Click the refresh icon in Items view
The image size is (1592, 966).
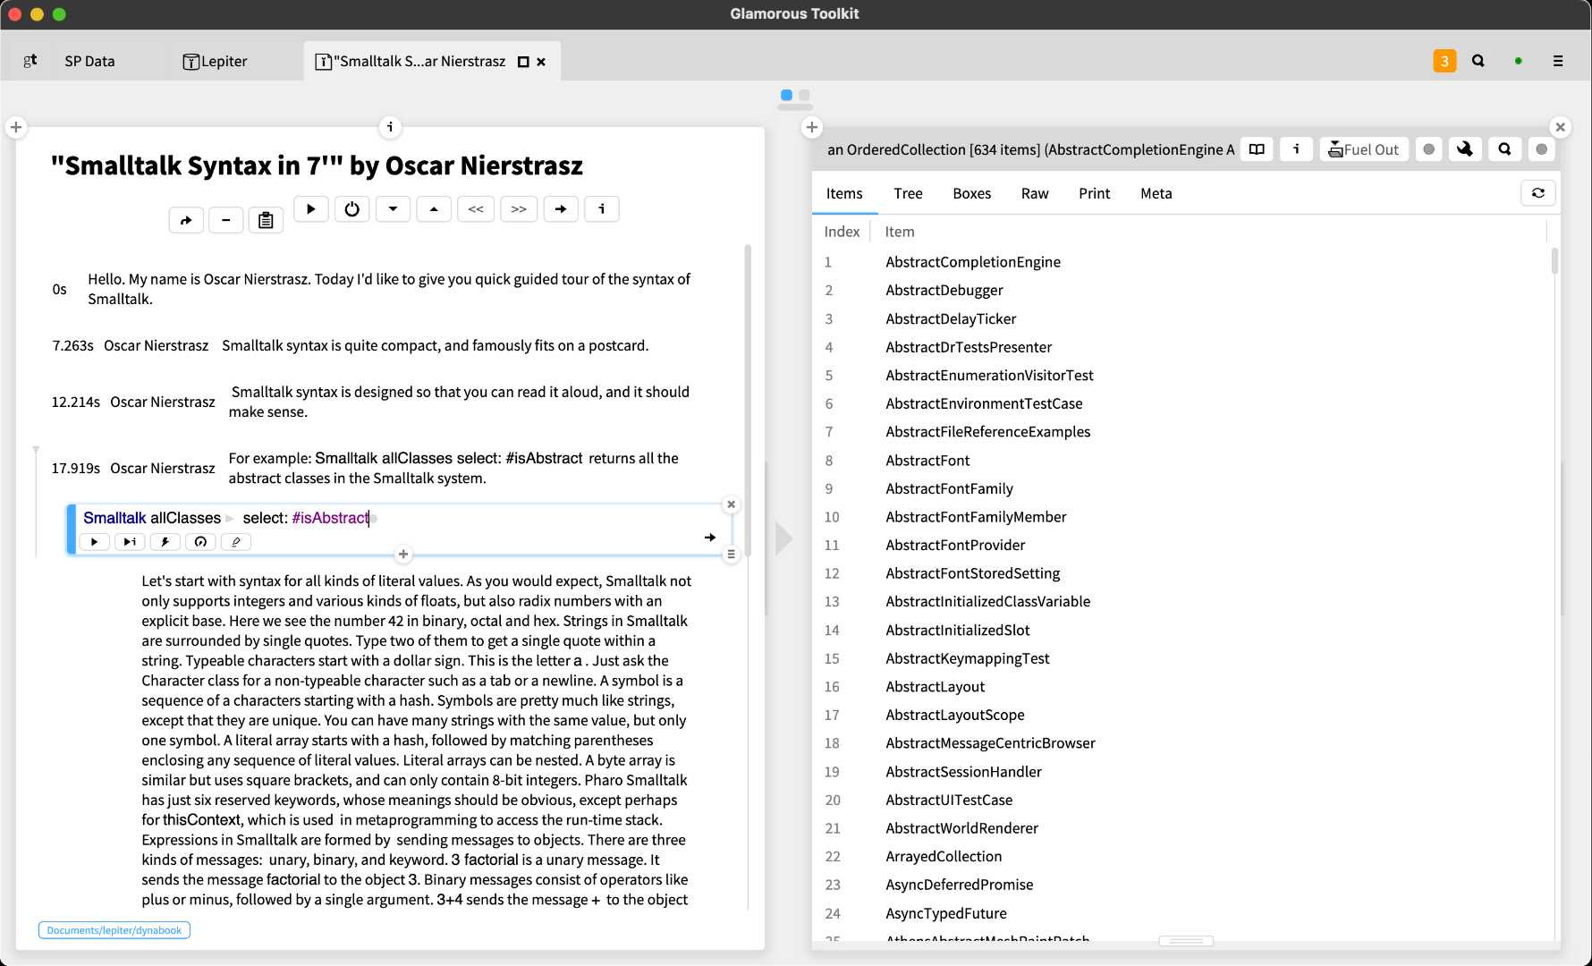1538,193
